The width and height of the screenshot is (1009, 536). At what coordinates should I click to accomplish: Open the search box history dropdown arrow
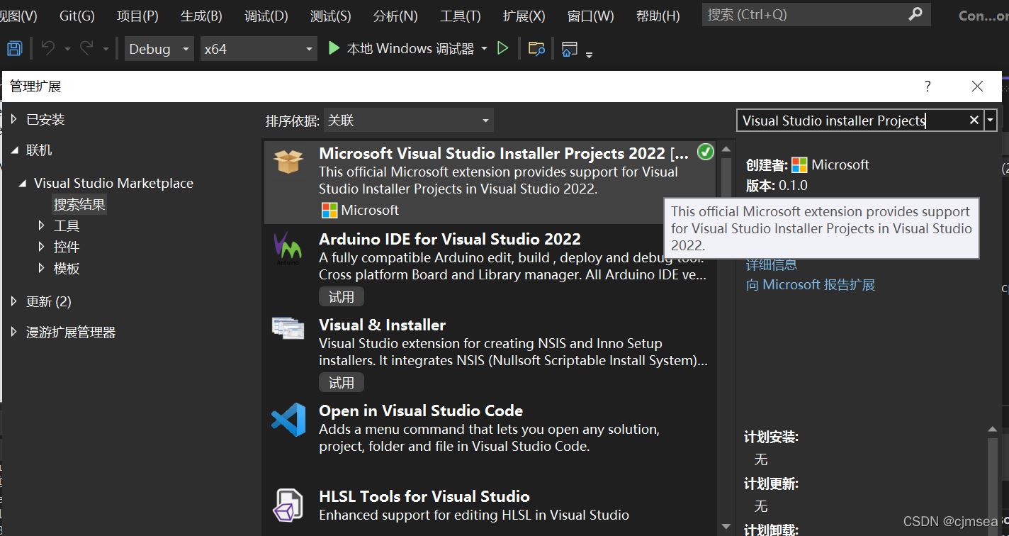coord(991,121)
